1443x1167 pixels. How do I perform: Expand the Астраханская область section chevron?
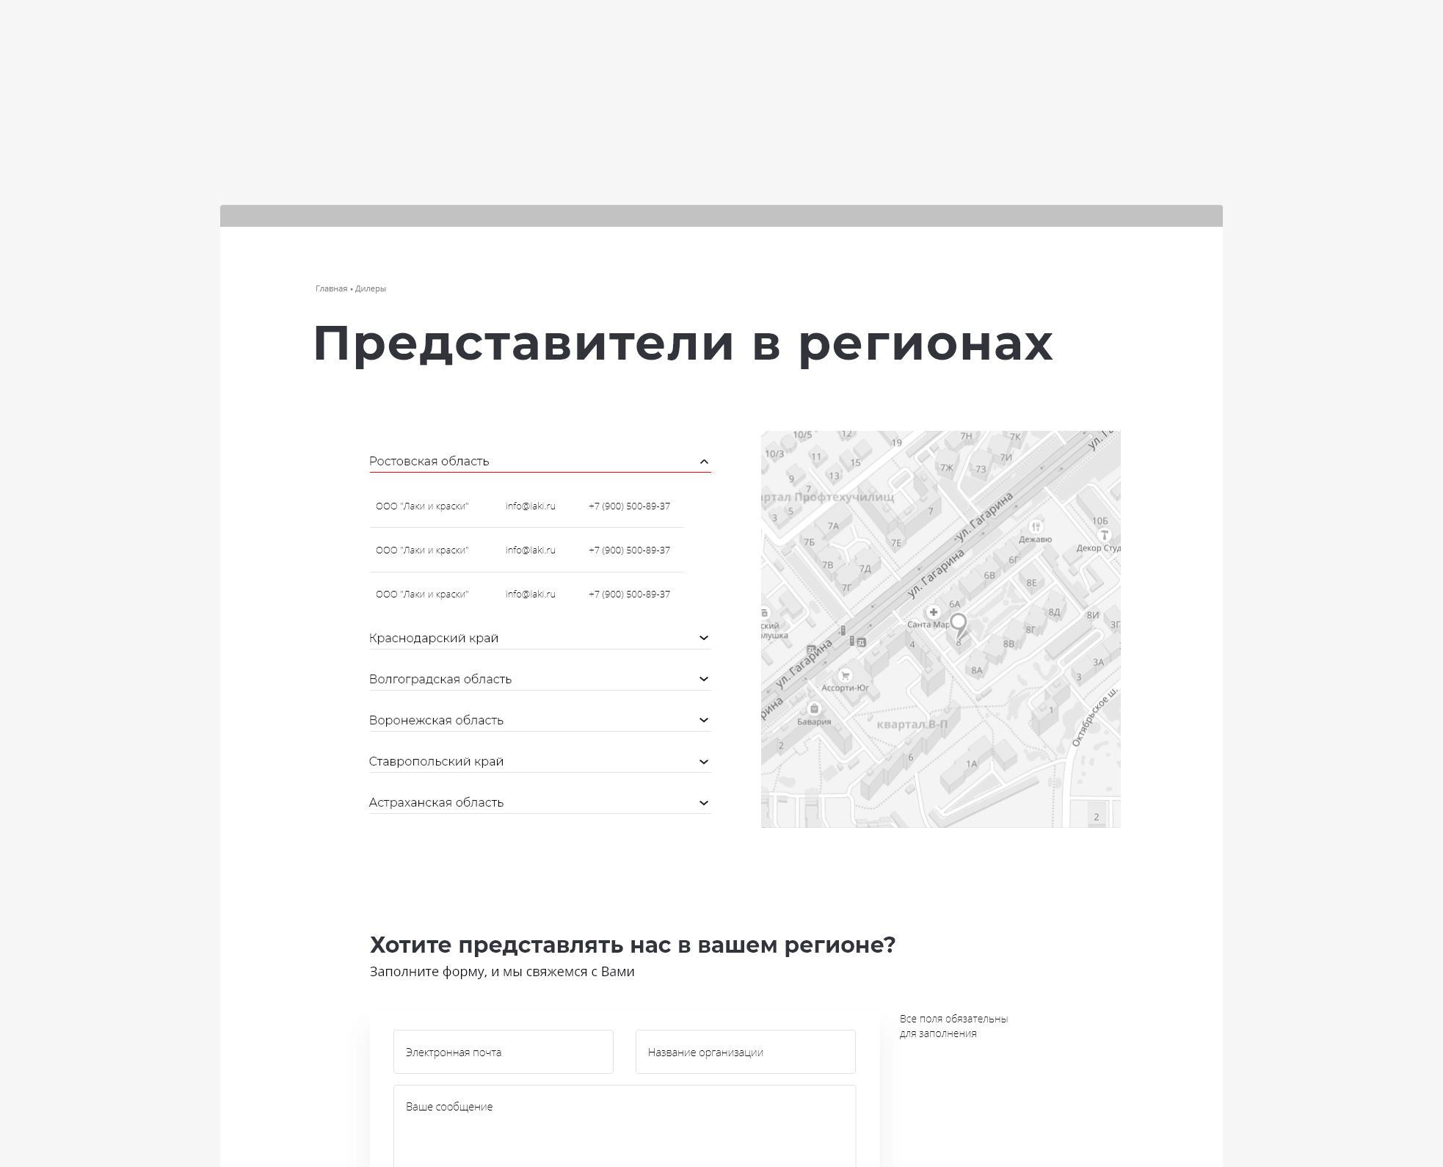coord(703,803)
